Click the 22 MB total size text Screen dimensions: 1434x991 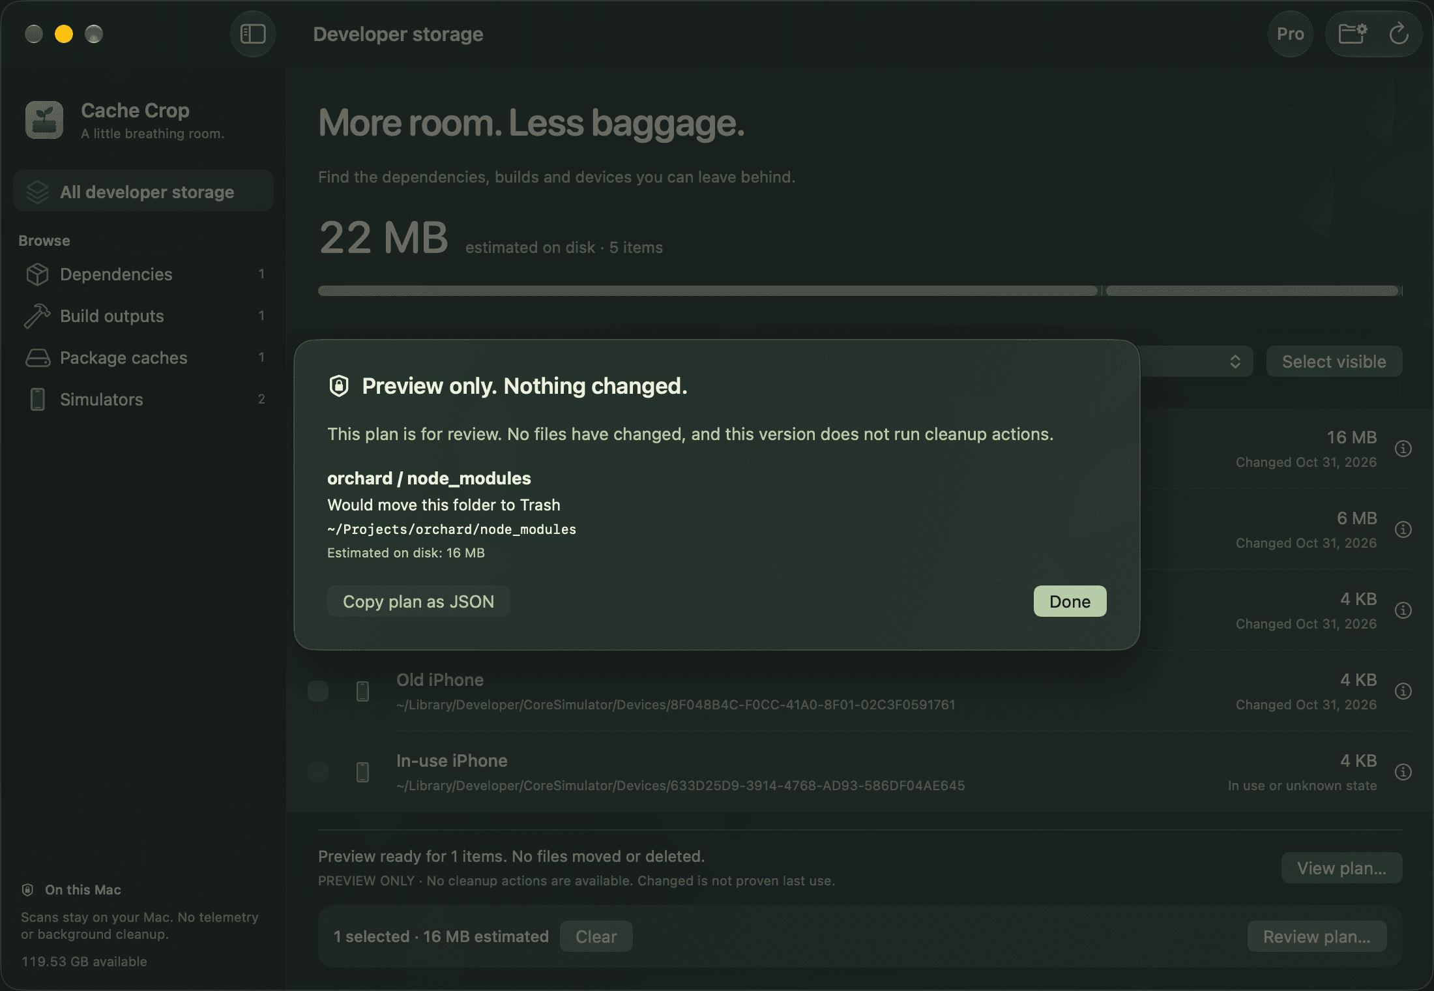tap(383, 237)
